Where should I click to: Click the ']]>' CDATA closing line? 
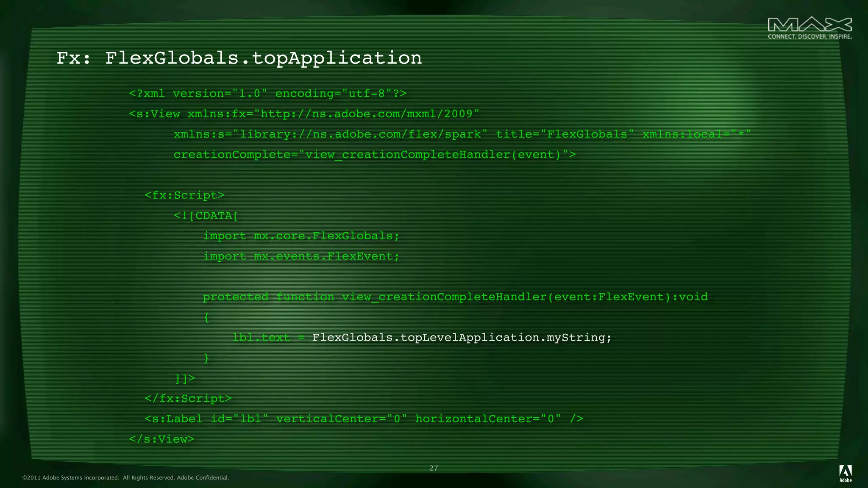tap(185, 378)
